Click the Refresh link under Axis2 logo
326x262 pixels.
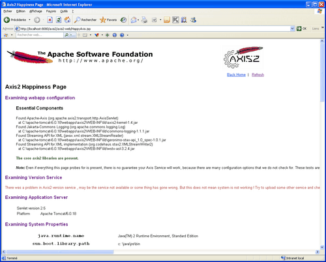click(x=258, y=75)
